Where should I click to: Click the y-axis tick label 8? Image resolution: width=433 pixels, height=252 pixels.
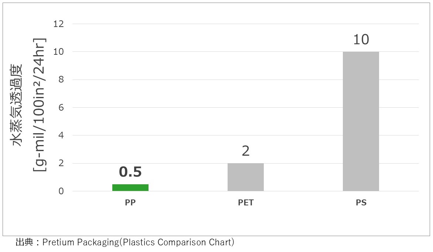[61, 80]
